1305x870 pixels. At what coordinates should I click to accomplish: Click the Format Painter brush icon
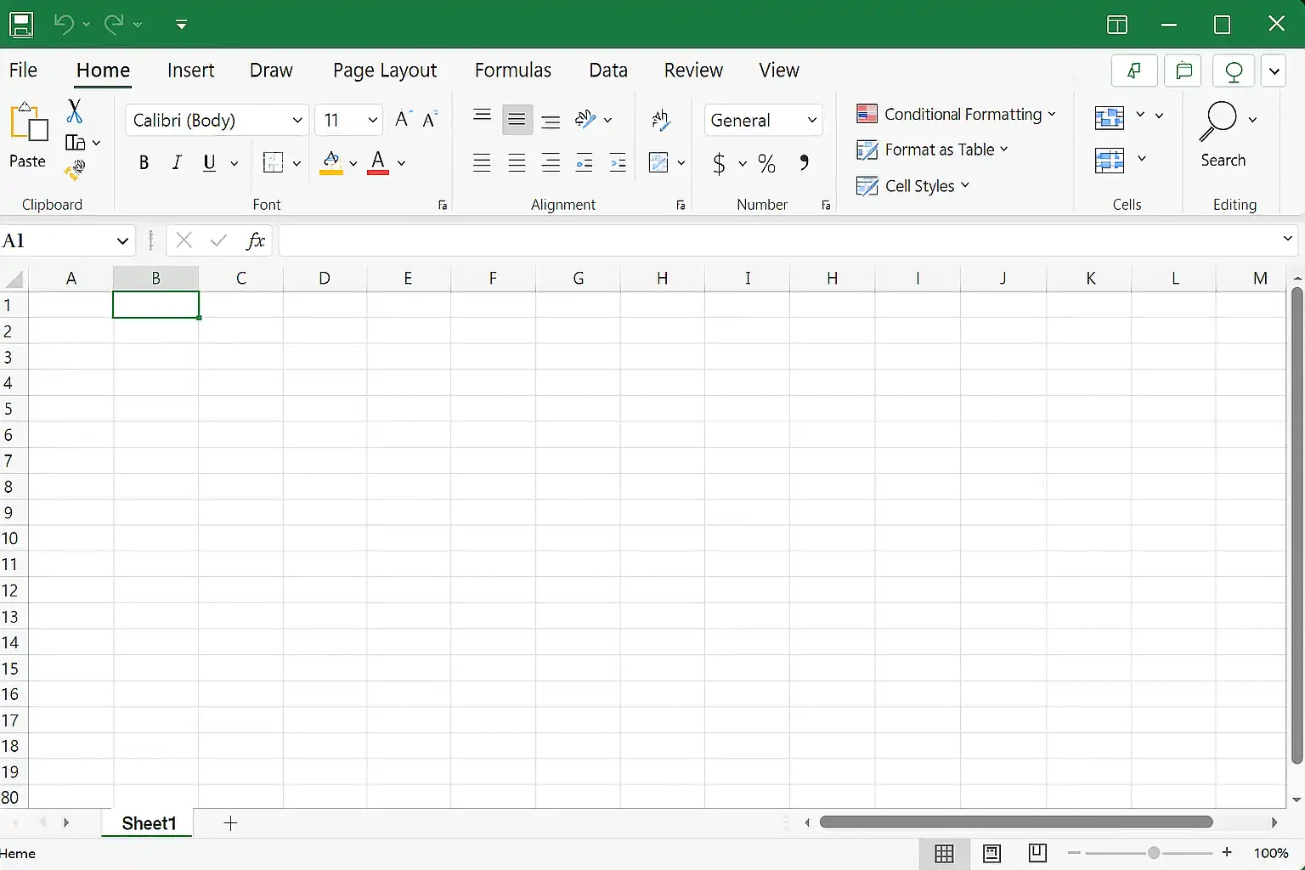click(x=75, y=170)
